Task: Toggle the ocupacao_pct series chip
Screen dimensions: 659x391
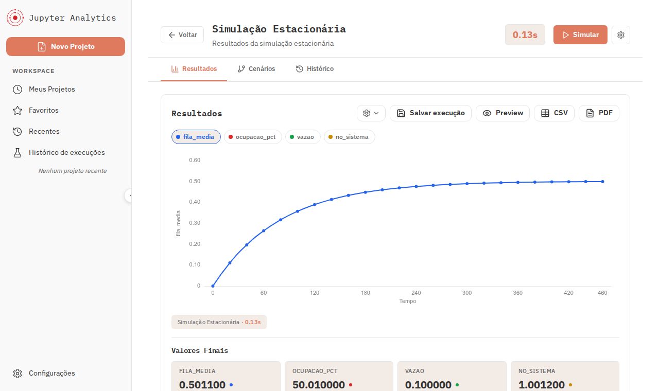Action: pos(253,137)
